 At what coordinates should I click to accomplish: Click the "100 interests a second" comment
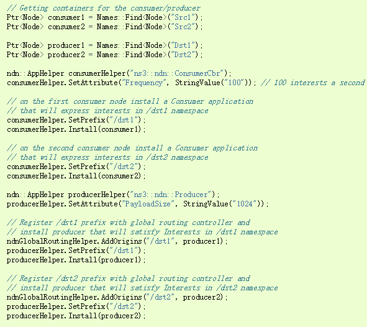click(312, 83)
